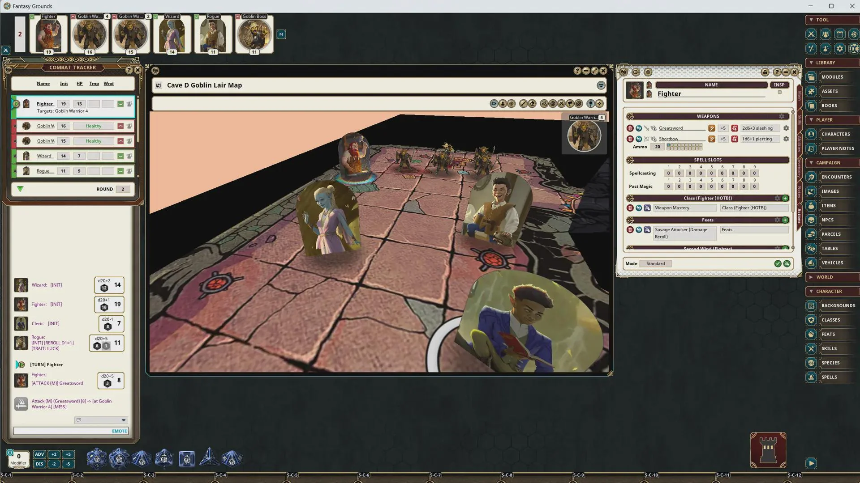Click the CHARACTERS sidebar button
This screenshot has height=483, width=860.
[x=832, y=134]
